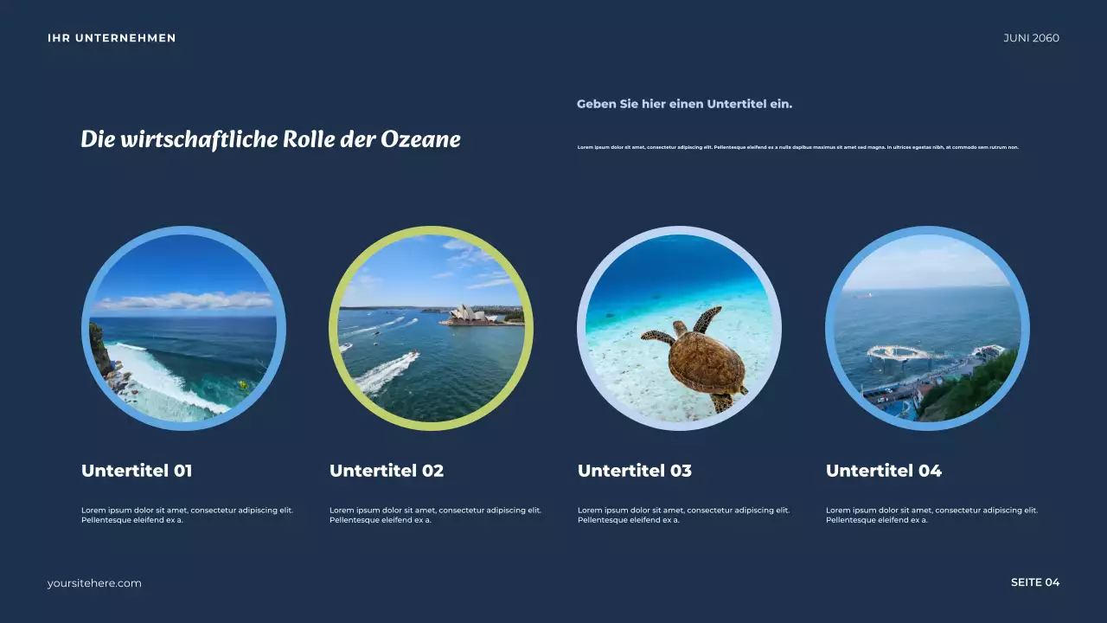Select the subtitle description text near the top
Viewport: 1107px width, 623px height.
coord(798,147)
